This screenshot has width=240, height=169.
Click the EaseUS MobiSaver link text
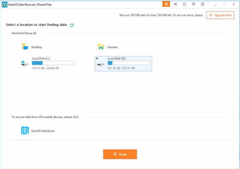pos(43,131)
